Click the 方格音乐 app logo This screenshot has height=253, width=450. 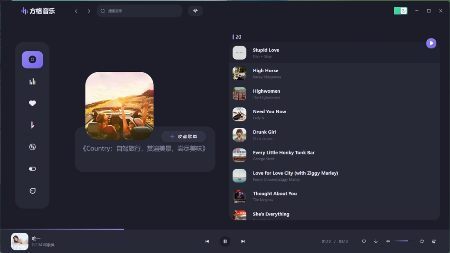[38, 11]
